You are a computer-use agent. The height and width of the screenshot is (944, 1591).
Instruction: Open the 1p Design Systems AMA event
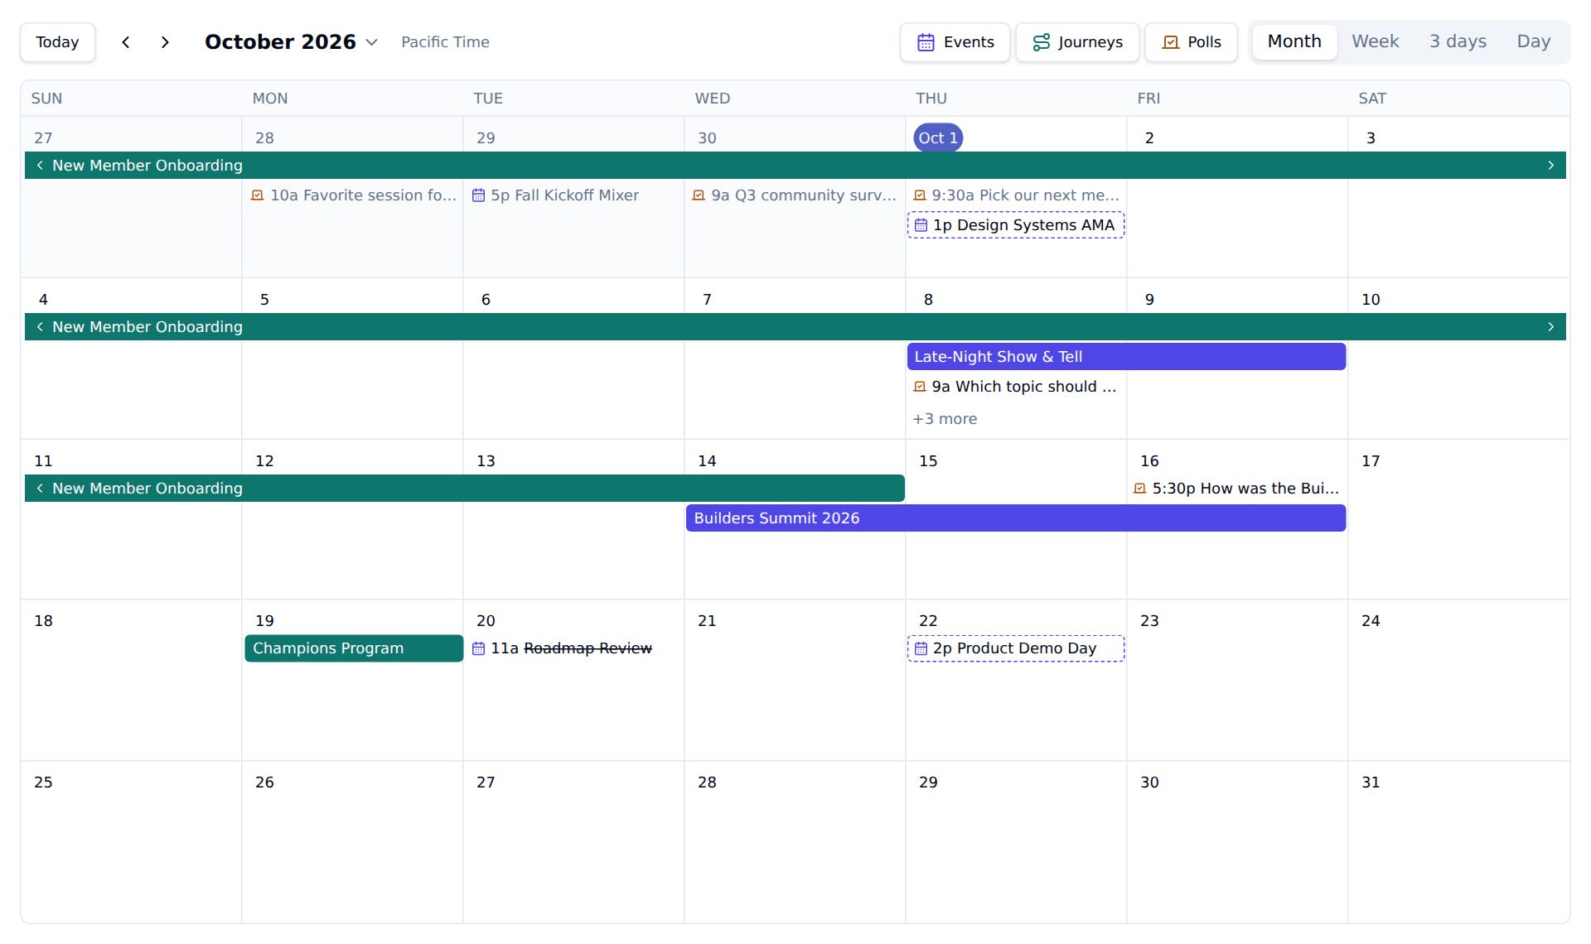(x=1016, y=225)
